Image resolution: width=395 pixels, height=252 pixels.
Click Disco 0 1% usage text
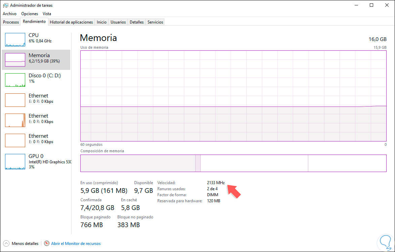(32, 81)
